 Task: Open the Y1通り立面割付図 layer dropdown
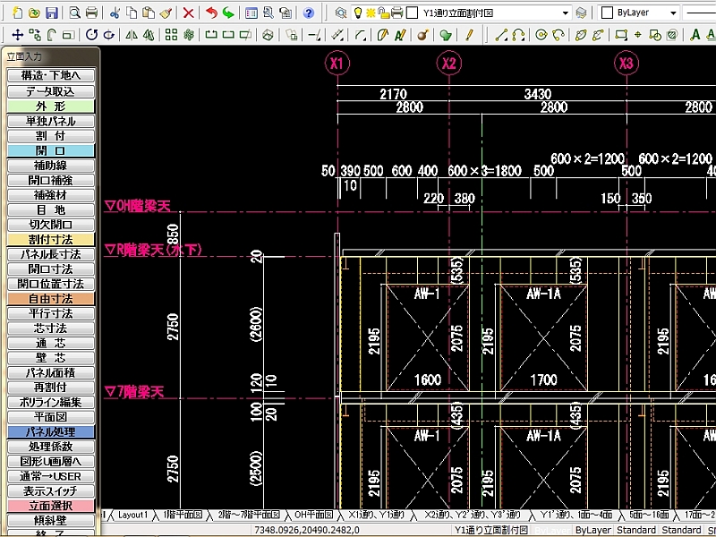[x=566, y=13]
